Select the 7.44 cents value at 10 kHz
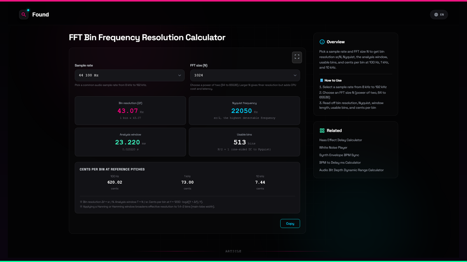 point(260,182)
